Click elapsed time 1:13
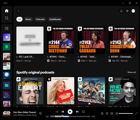Screen dimensions: 140x120 (x=47, y=116)
